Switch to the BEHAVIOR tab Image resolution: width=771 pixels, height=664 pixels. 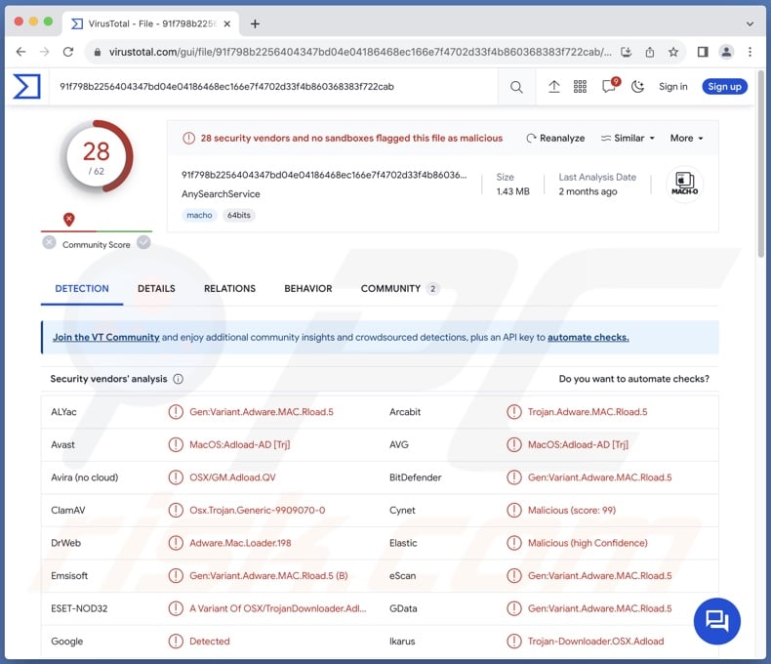click(308, 289)
